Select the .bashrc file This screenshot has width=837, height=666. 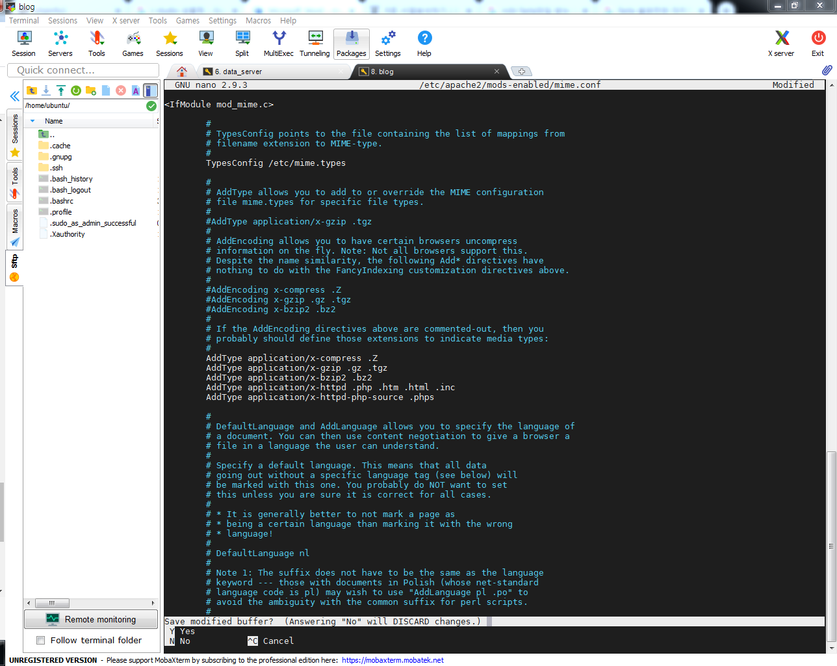pyautogui.click(x=62, y=201)
